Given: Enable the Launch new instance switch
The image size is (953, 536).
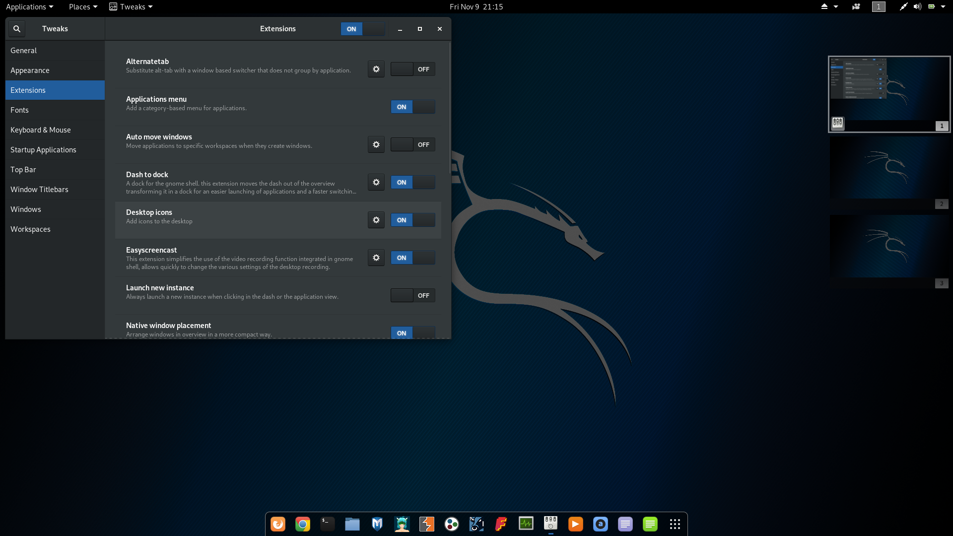Looking at the screenshot, I should click(x=413, y=295).
